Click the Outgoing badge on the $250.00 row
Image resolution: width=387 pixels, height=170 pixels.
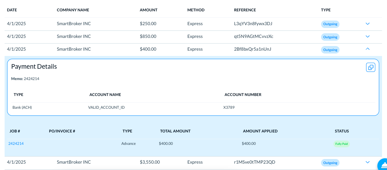[330, 24]
